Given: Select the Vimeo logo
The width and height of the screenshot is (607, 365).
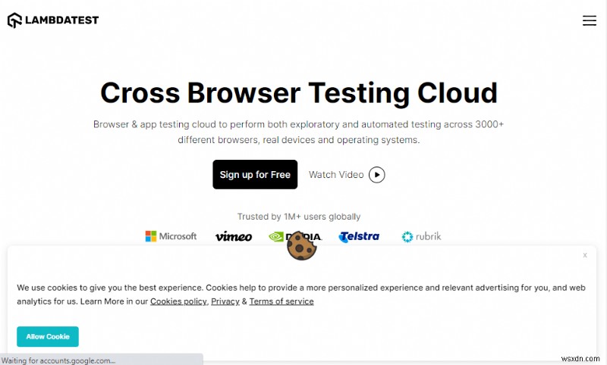Looking at the screenshot, I should coord(234,236).
